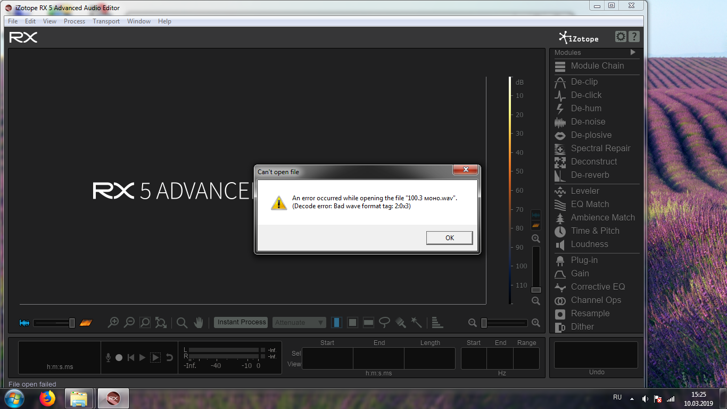
Task: Select the magic wand selection tool
Action: [417, 323]
